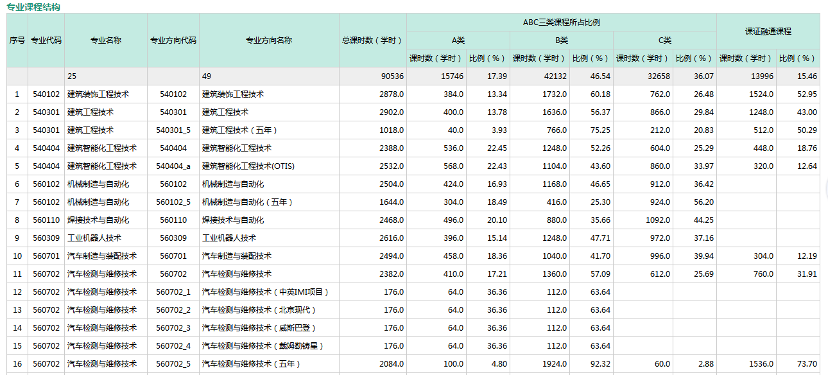Image resolution: width=828 pixels, height=375 pixels.
Task: Click the 课证融通课程 header cell
Action: click(x=768, y=31)
